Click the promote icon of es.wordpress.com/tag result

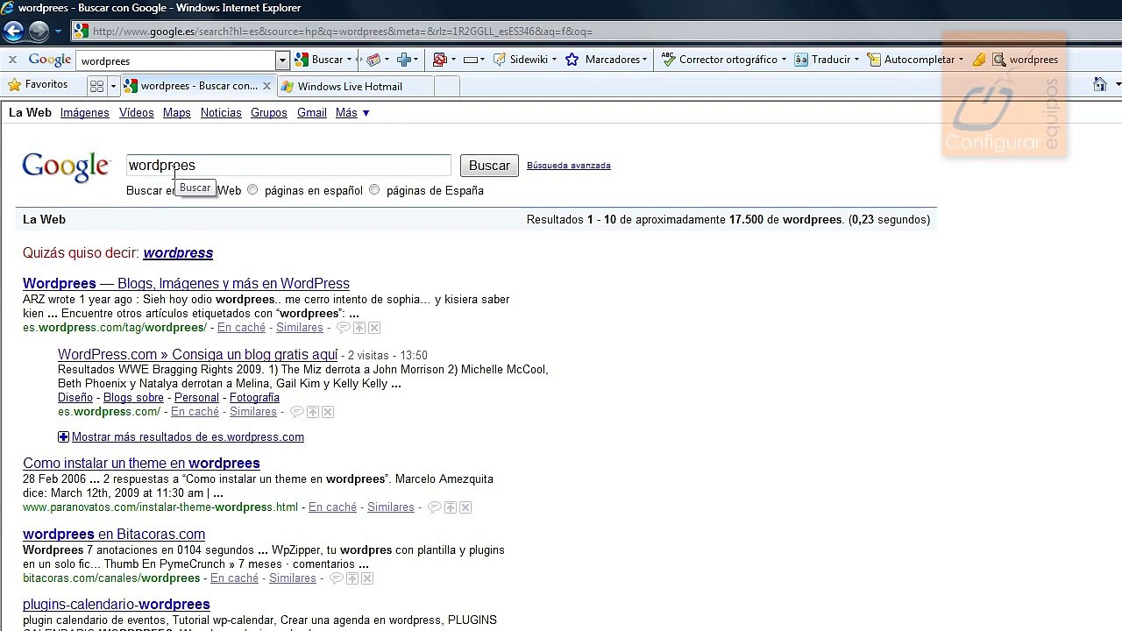tap(359, 328)
